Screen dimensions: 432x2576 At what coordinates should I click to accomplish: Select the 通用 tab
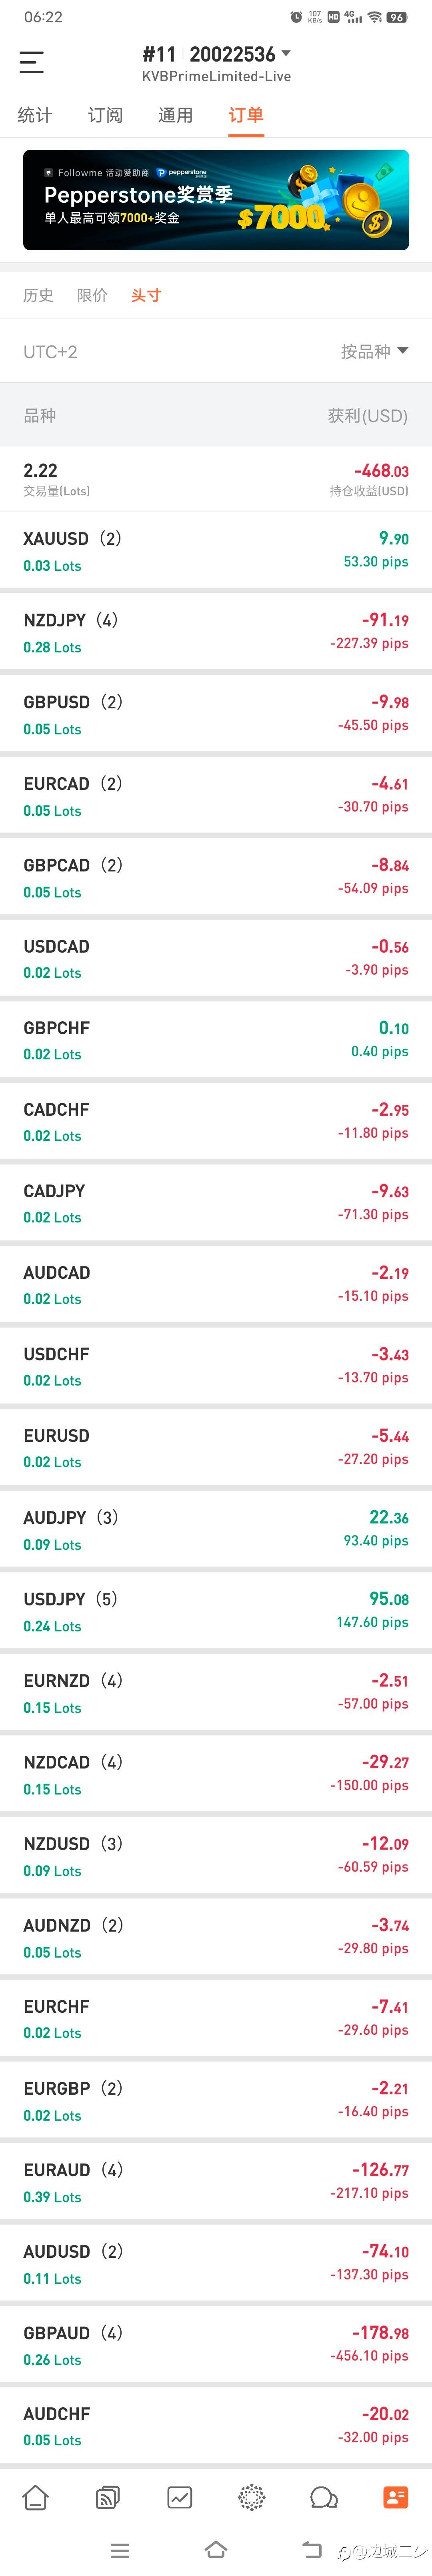(x=175, y=115)
